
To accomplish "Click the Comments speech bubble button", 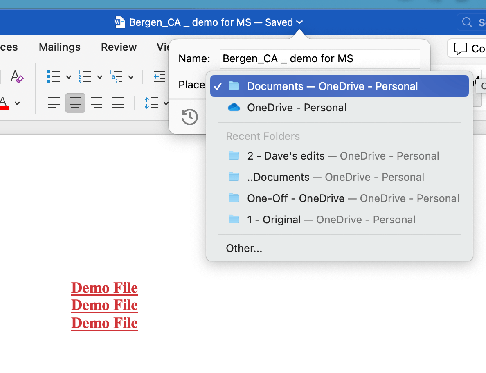I will coord(461,49).
